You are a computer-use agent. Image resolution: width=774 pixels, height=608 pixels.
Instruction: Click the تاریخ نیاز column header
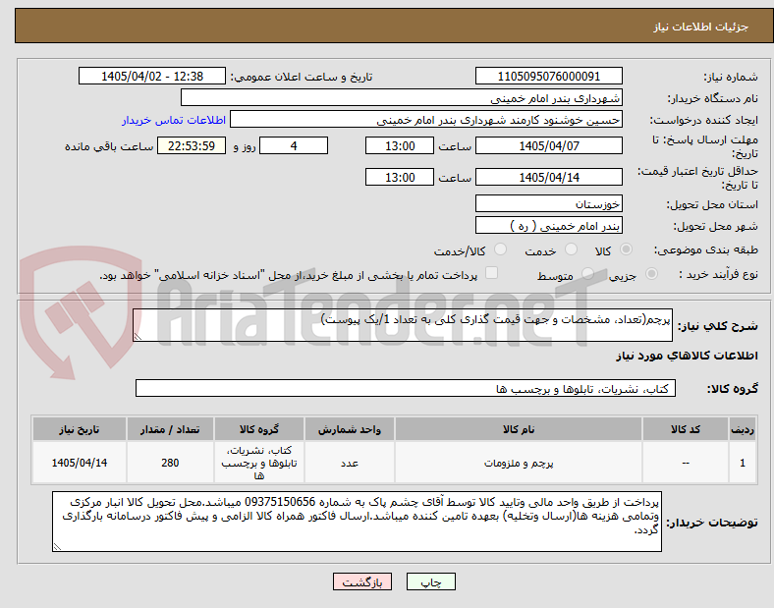tap(79, 429)
